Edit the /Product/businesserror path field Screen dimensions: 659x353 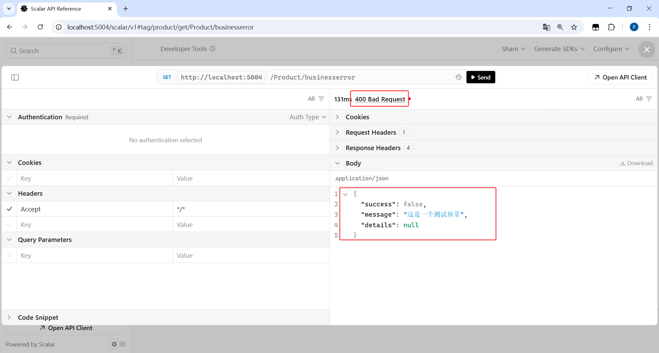click(x=360, y=77)
